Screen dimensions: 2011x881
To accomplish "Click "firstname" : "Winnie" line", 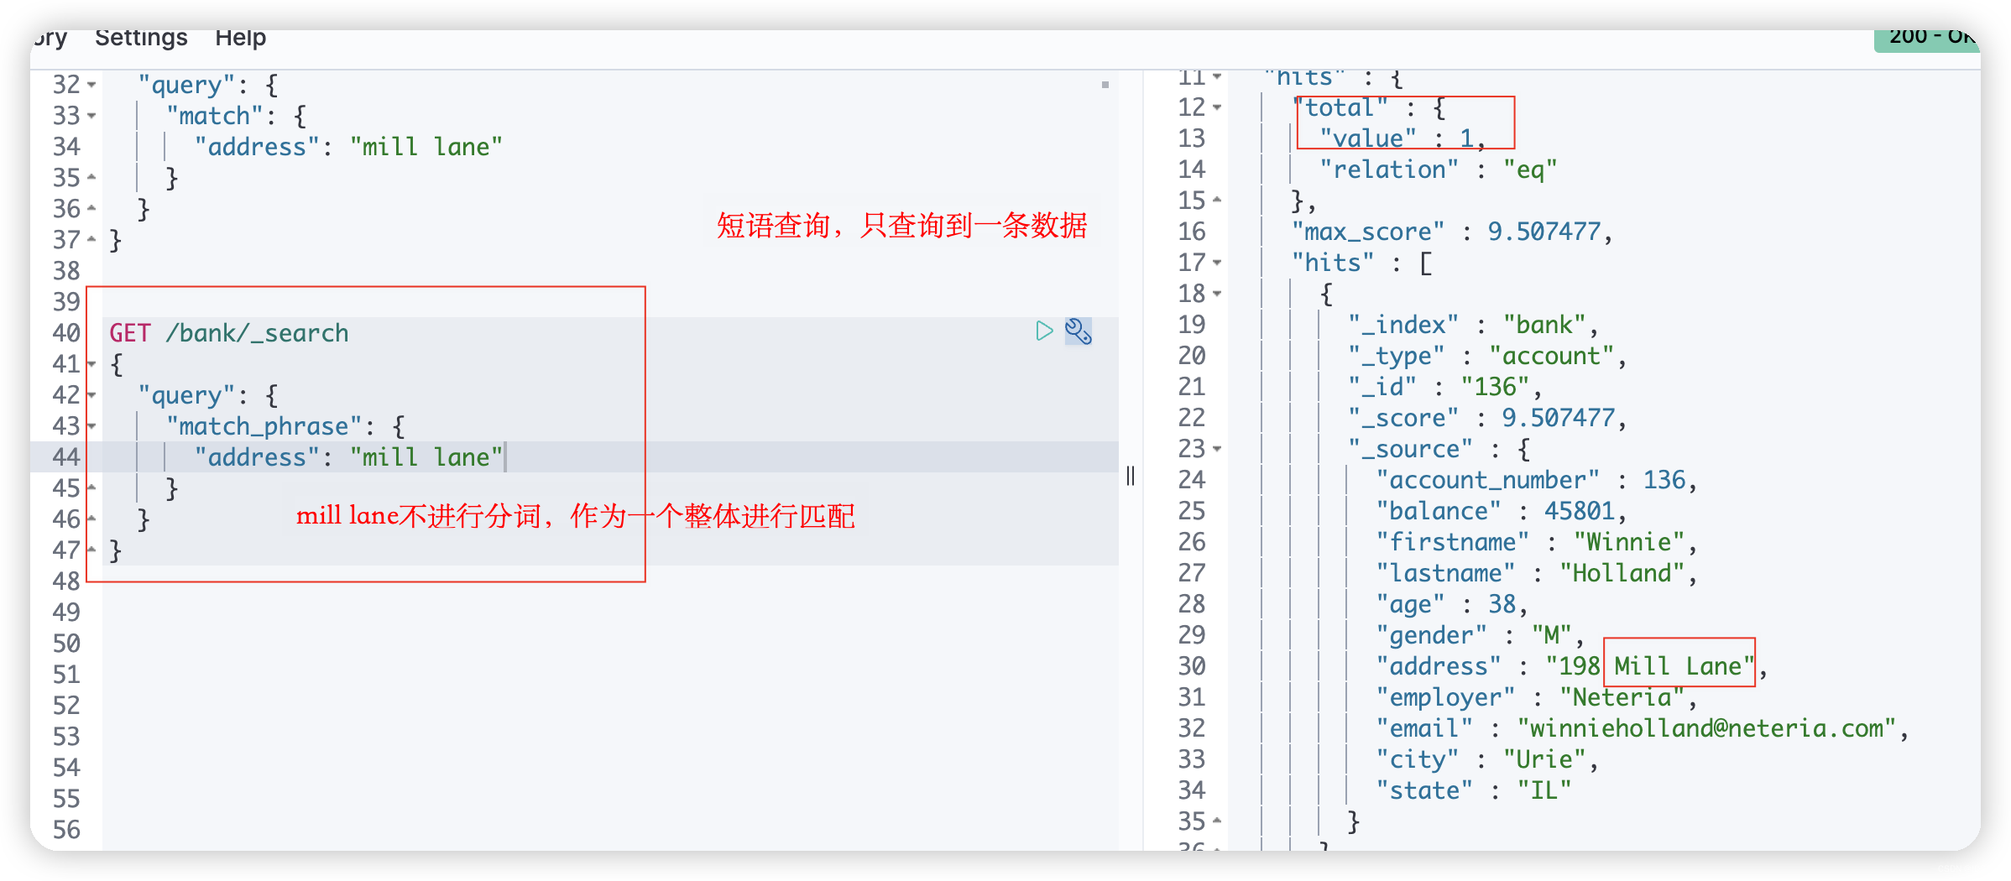I will point(1537,542).
